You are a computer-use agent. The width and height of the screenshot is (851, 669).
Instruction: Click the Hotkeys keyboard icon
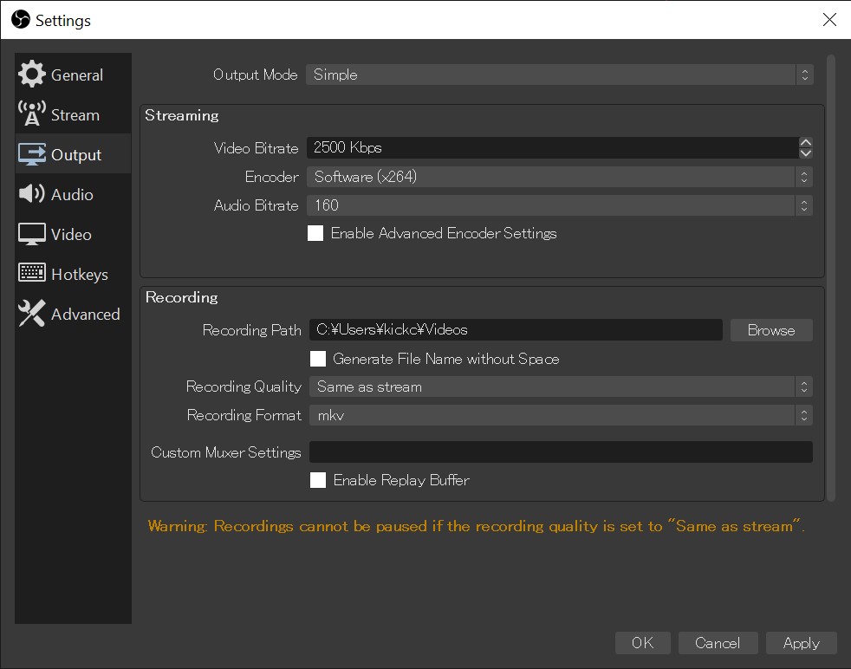pyautogui.click(x=31, y=272)
